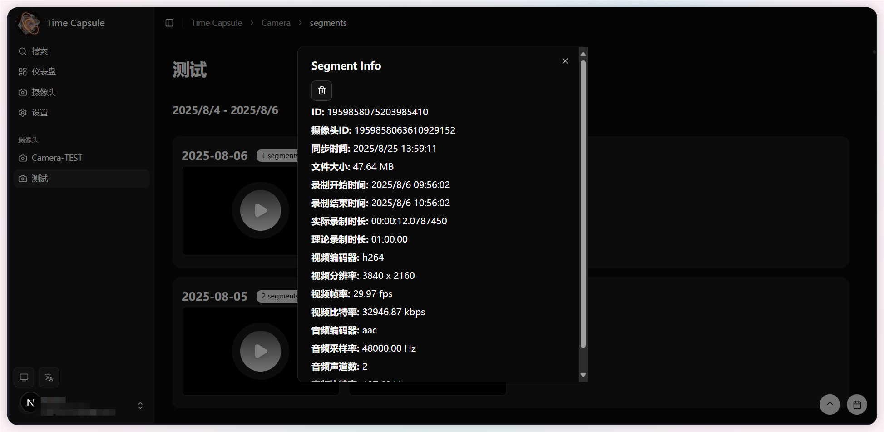Switch theme with monitor icon button

(24, 377)
